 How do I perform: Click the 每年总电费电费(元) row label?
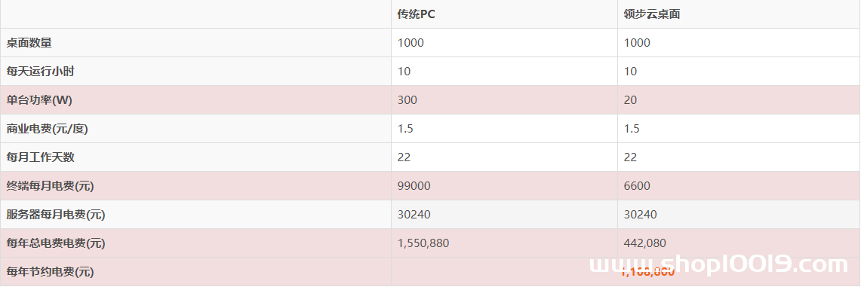(55, 243)
